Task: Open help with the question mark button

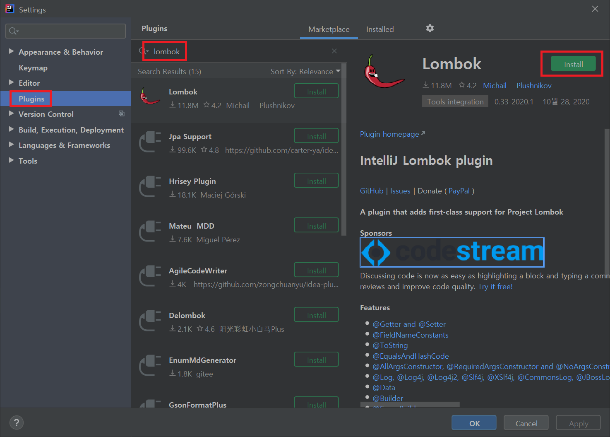Action: (17, 423)
